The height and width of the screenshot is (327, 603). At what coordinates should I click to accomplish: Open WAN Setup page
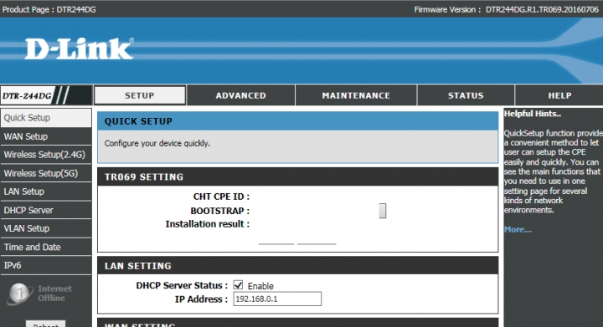(x=46, y=136)
